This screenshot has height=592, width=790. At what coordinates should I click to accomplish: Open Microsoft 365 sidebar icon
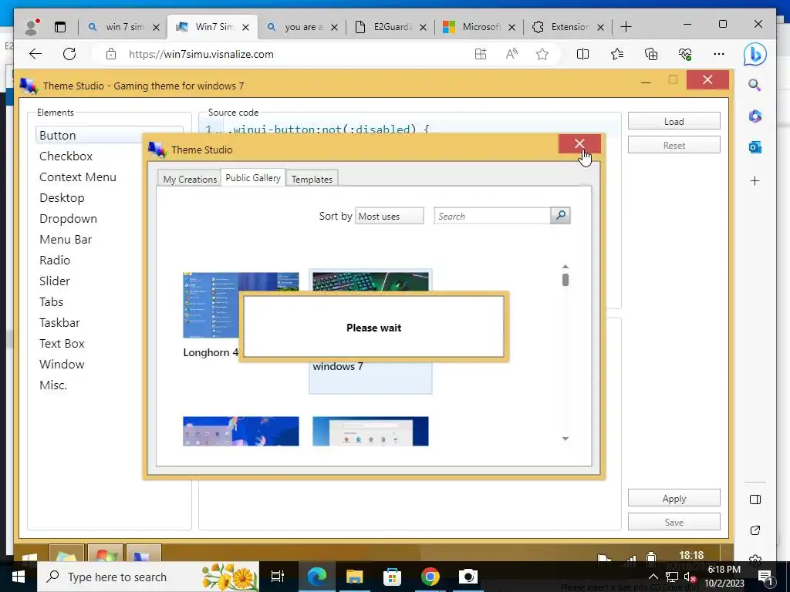coord(755,116)
